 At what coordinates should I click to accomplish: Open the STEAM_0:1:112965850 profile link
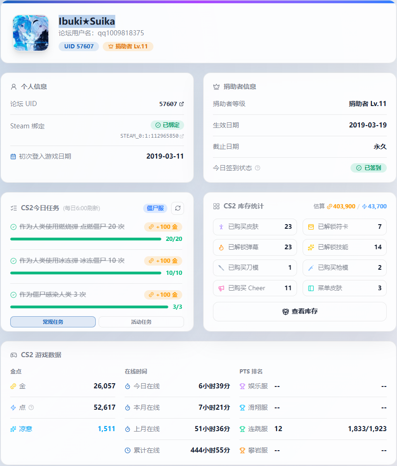pos(152,136)
